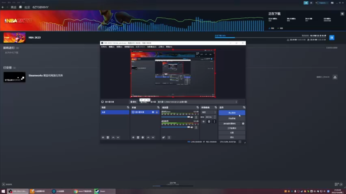Toggle visibility eye of display capture source
Screen dimensions: 346x194
pos(153,112)
